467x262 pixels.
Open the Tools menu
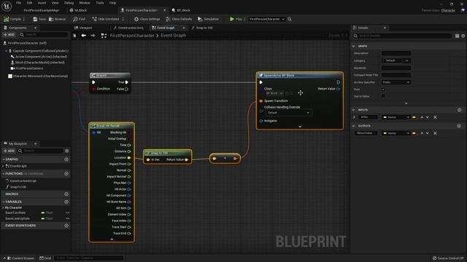pyautogui.click(x=100, y=3)
